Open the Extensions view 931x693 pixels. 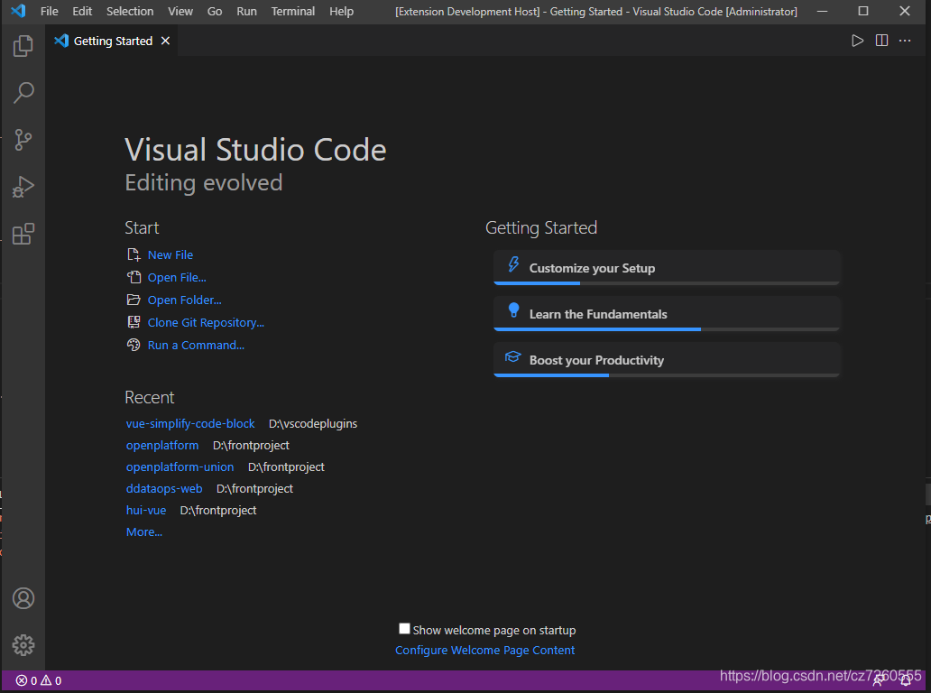pos(23,234)
